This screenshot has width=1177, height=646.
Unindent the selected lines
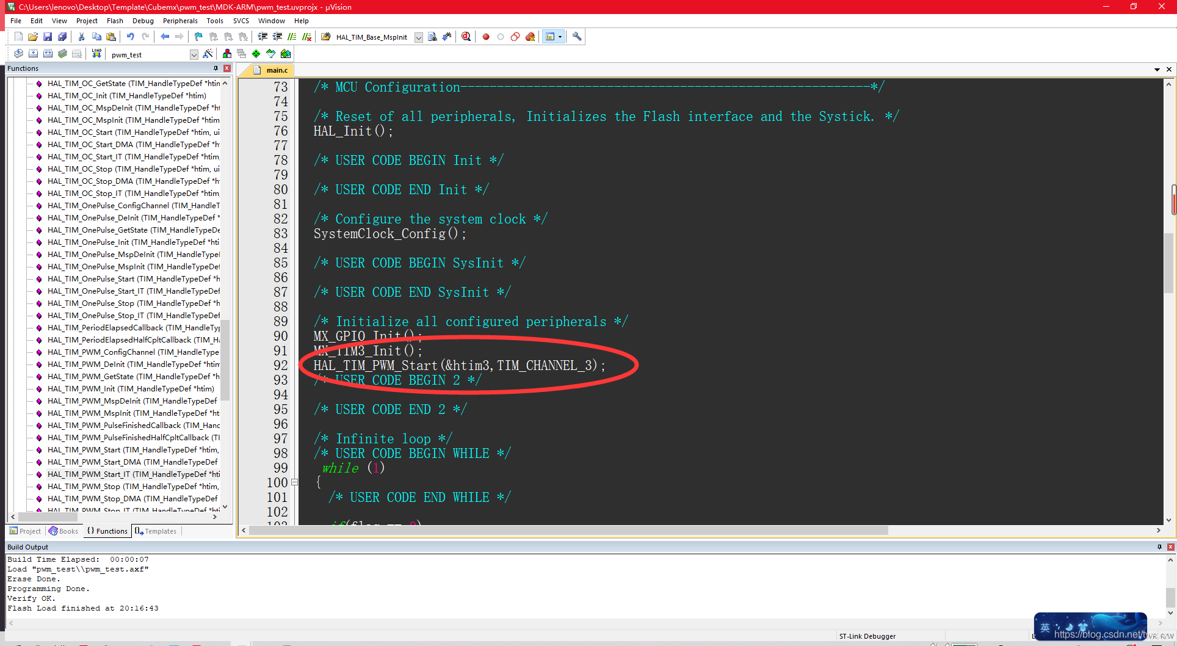277,37
